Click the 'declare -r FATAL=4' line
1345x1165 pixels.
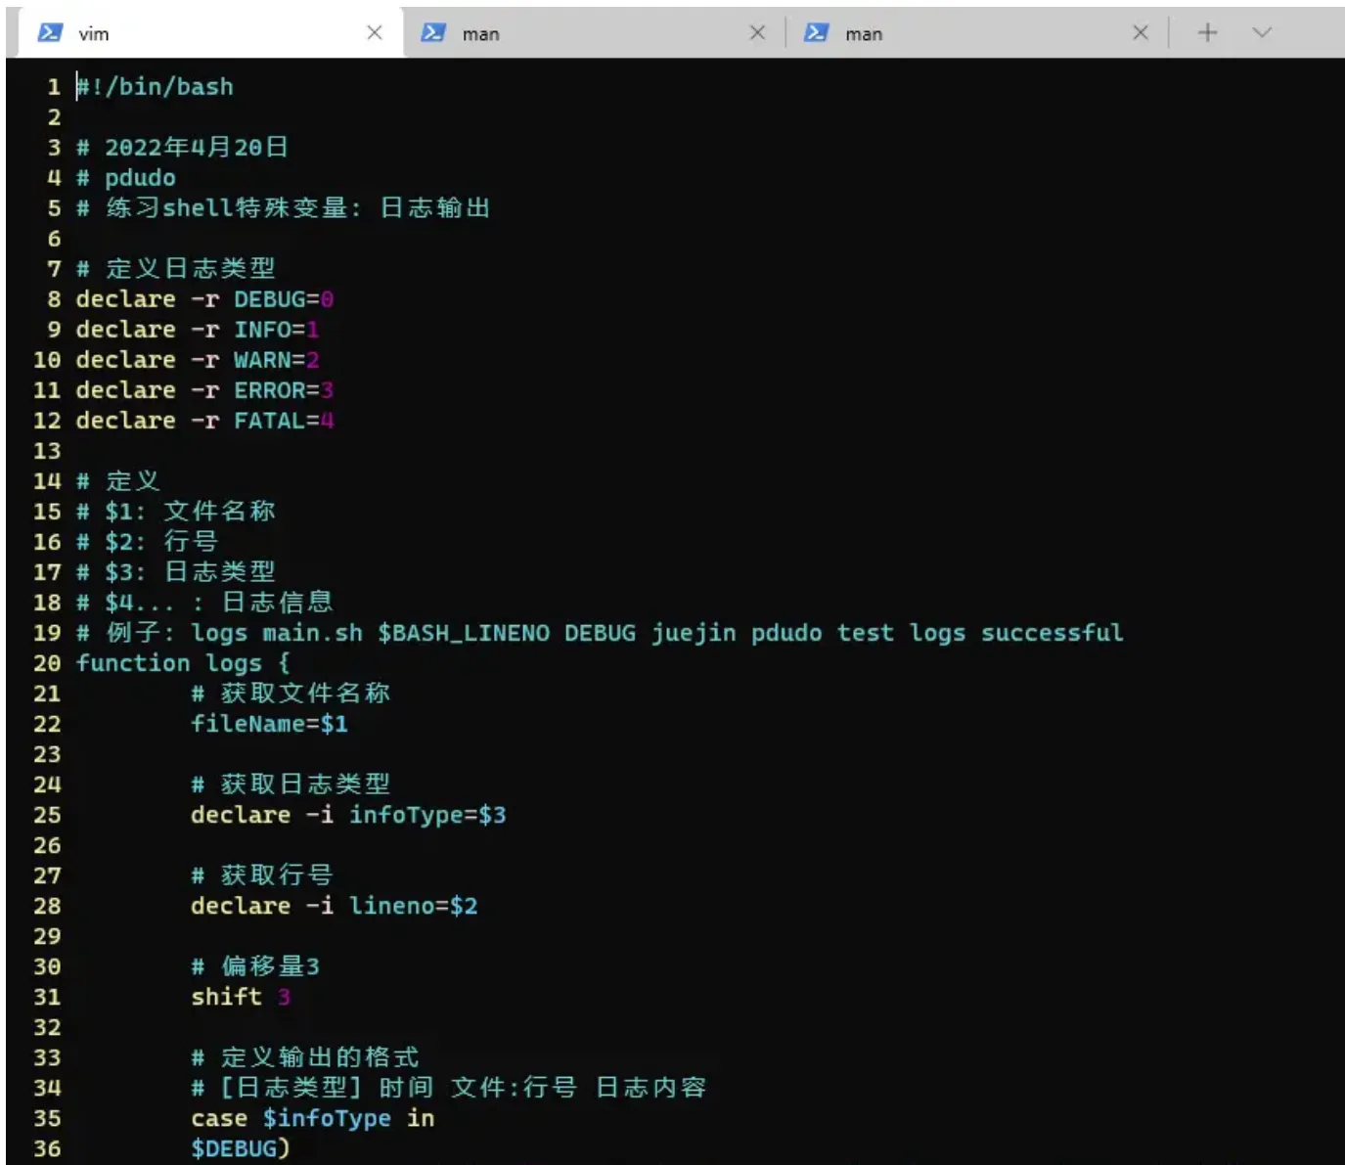point(205,421)
